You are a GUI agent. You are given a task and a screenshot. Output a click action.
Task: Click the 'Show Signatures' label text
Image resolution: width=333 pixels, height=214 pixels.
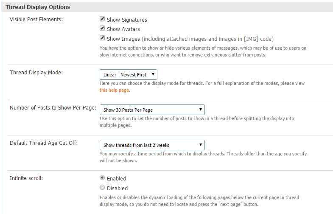[x=127, y=20]
